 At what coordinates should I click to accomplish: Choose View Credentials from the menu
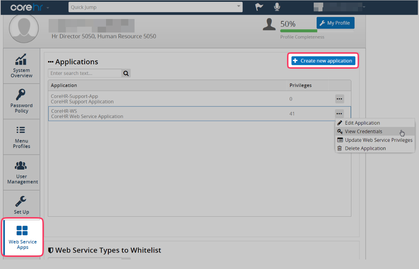click(363, 132)
